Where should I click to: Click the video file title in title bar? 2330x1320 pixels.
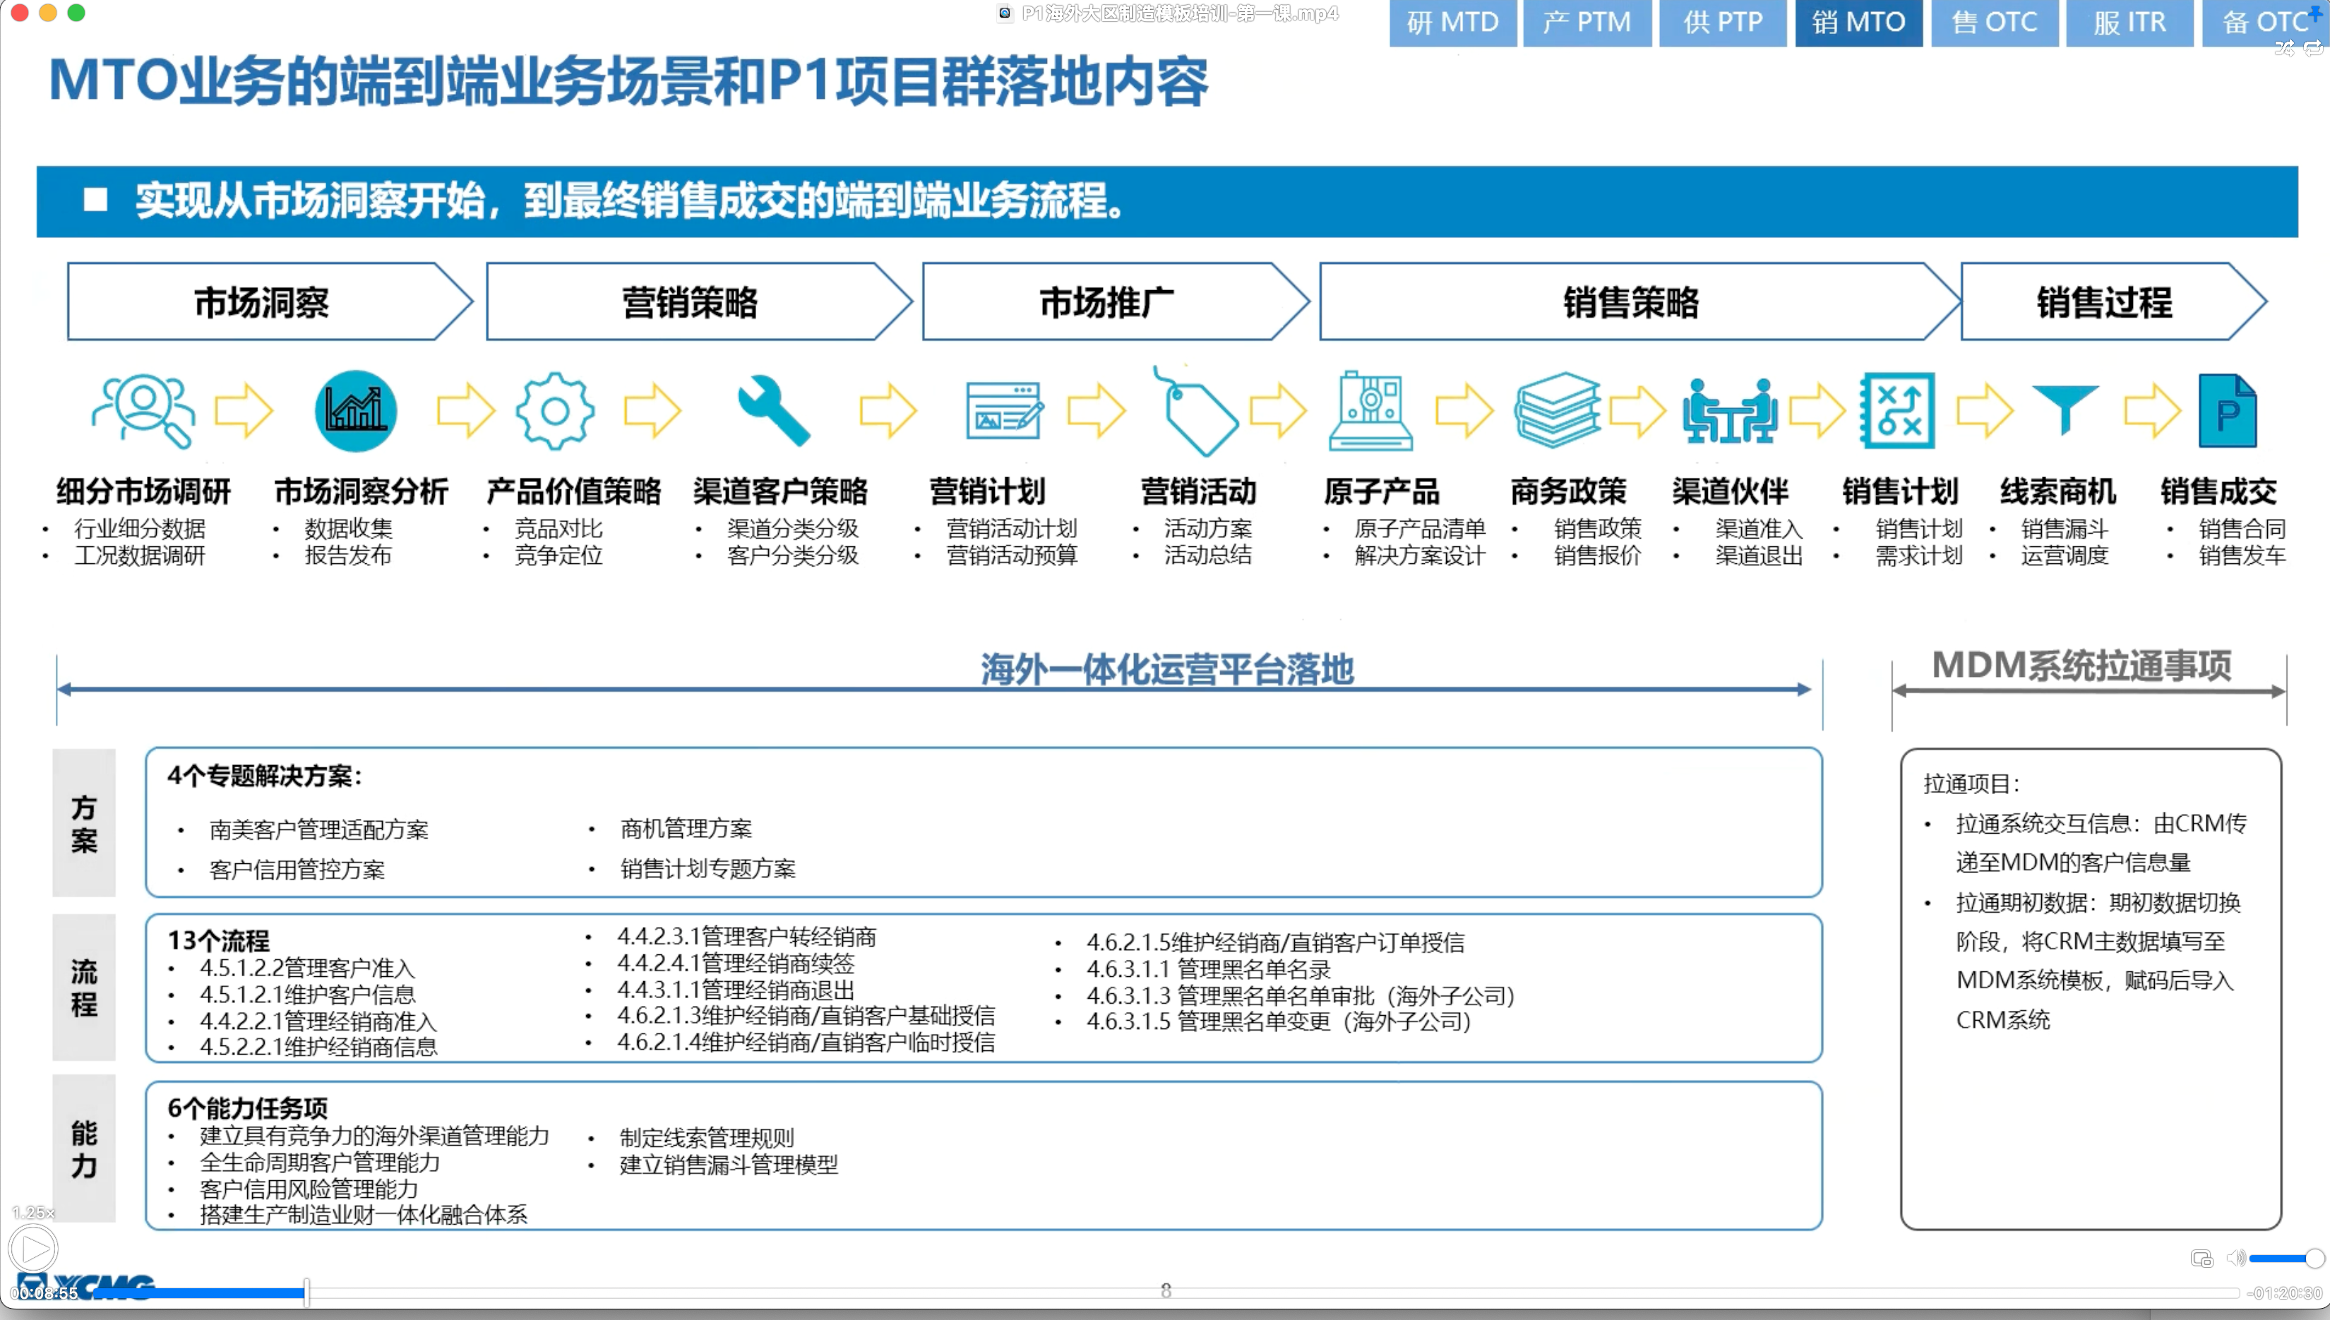(x=1180, y=13)
